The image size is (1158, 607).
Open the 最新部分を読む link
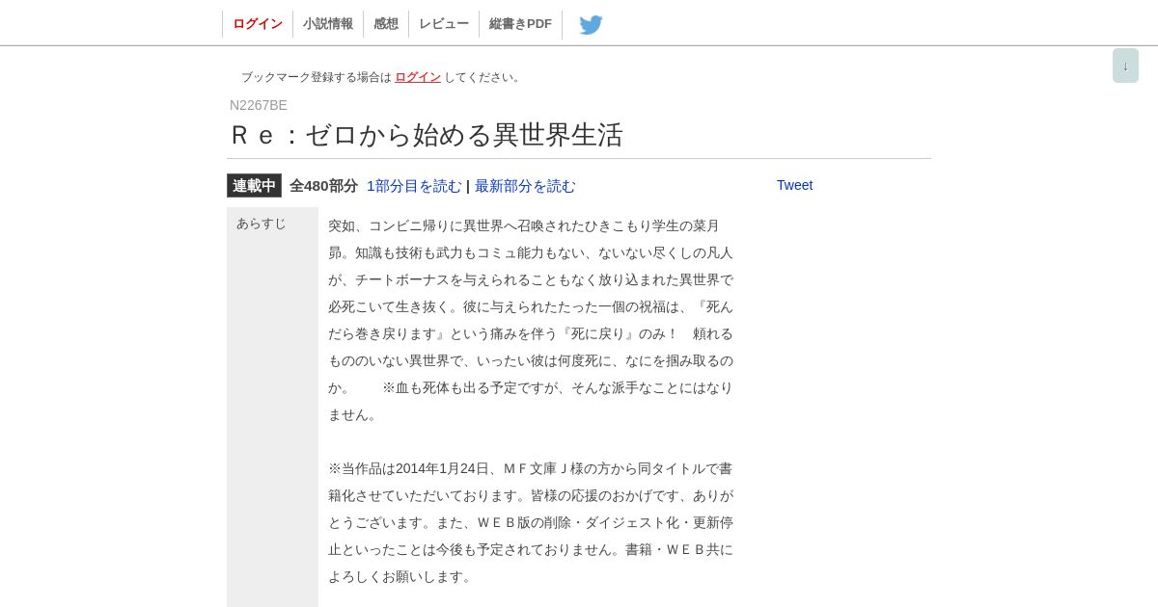(525, 186)
